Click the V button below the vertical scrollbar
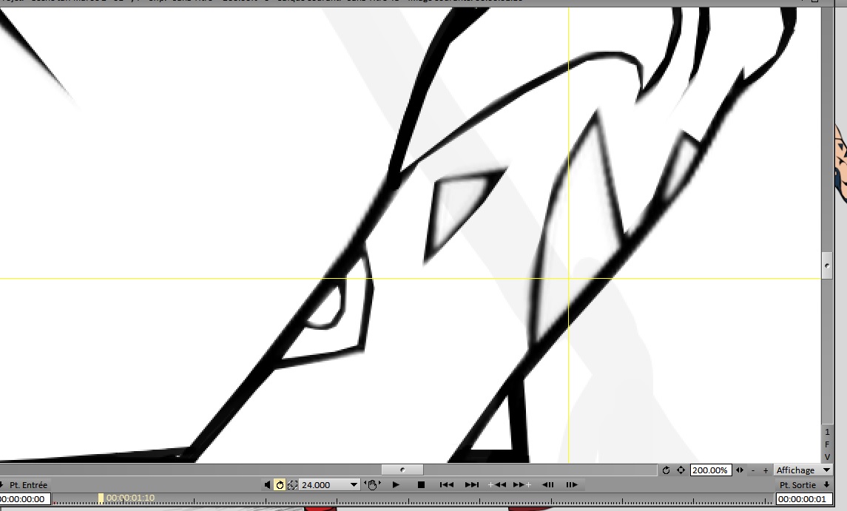Screen dimensions: 847x511 pyautogui.click(x=827, y=457)
